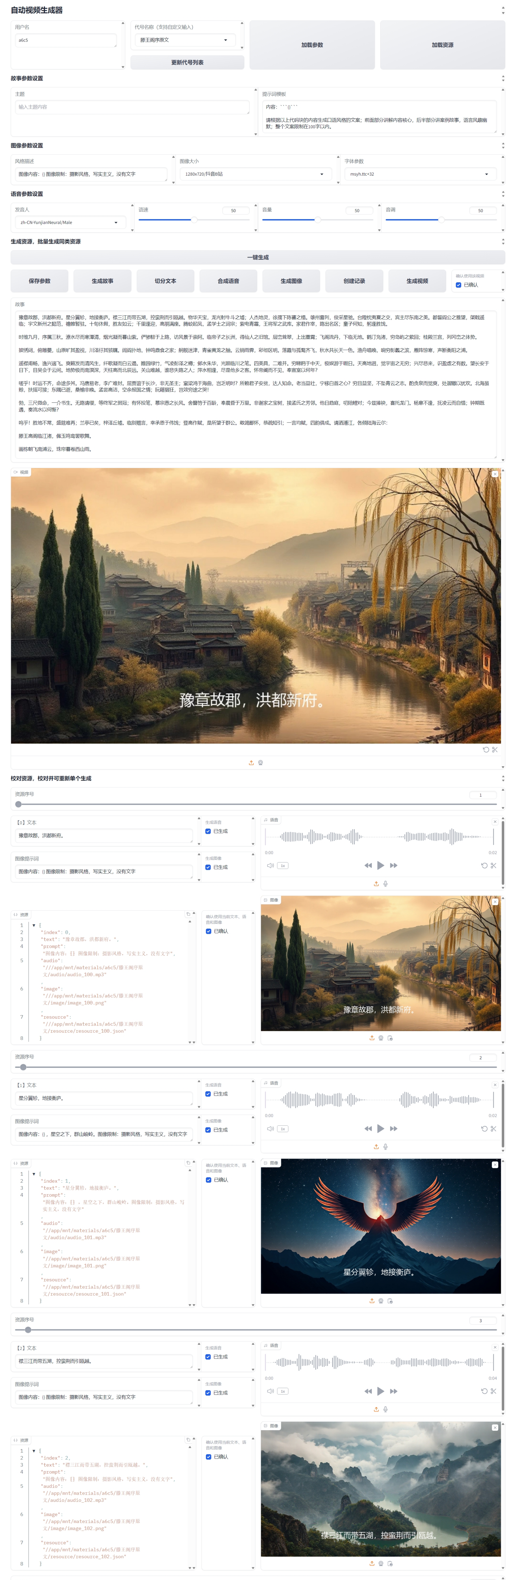Upload an image for the 豫章故郡 picture
The image size is (512, 1580).
coord(372,1038)
